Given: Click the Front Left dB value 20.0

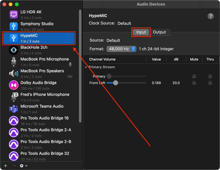Looking at the screenshot, I should tap(176, 83).
